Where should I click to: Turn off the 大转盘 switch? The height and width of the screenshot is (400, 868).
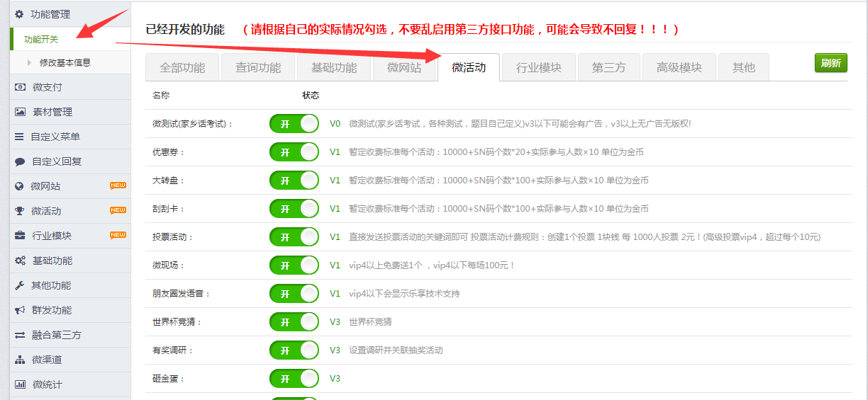pos(294,181)
